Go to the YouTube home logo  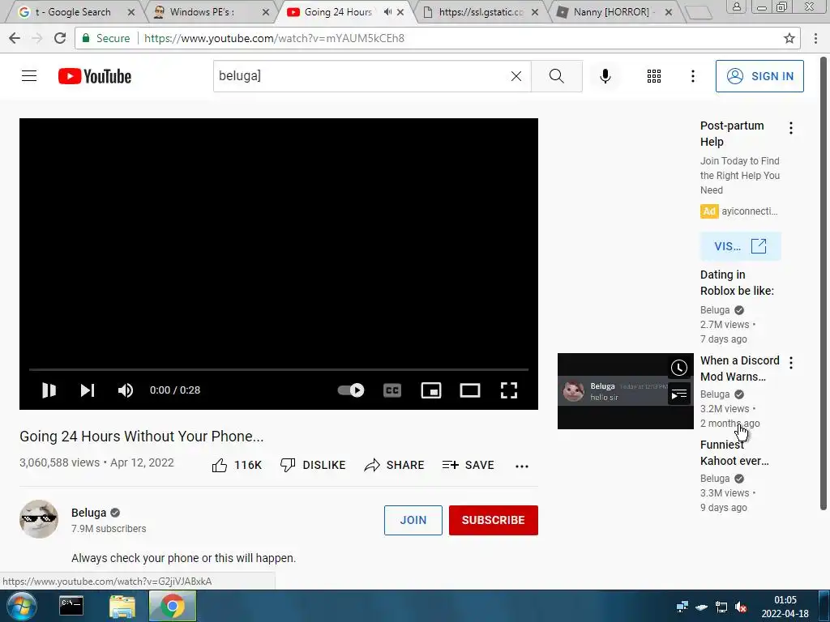(95, 76)
